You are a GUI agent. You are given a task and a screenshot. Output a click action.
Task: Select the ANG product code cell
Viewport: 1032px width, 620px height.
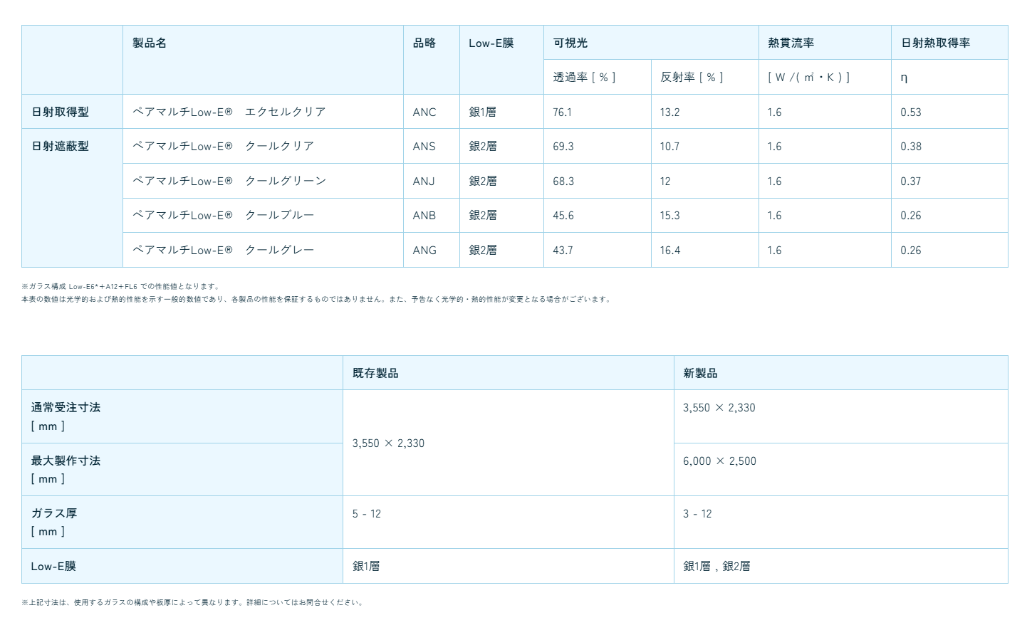point(424,251)
